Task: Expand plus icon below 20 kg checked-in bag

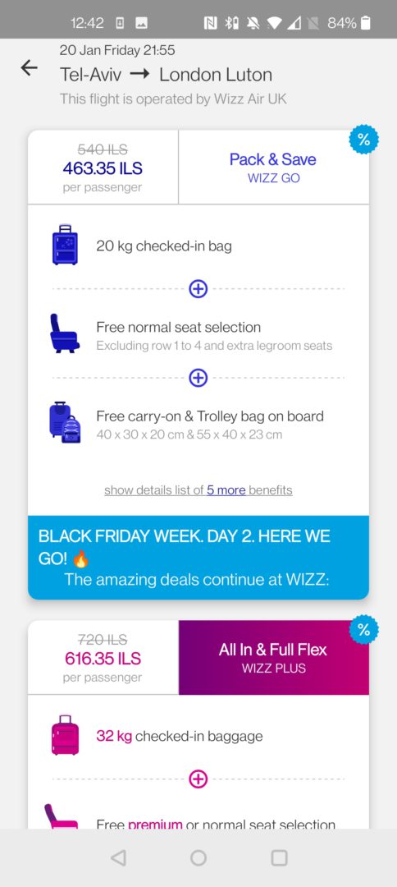Action: [198, 289]
